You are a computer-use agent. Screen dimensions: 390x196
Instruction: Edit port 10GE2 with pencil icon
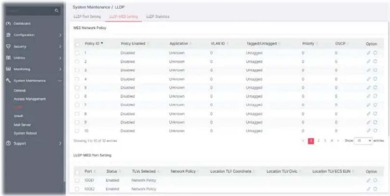pyautogui.click(x=369, y=189)
